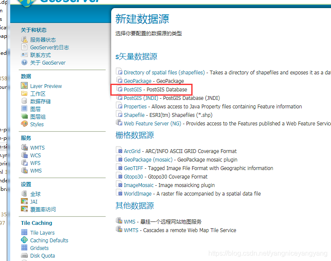Open 覆盖率访问 coverage access settings

(43, 209)
